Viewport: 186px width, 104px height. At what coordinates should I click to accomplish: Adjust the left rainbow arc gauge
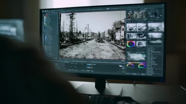(x=130, y=66)
